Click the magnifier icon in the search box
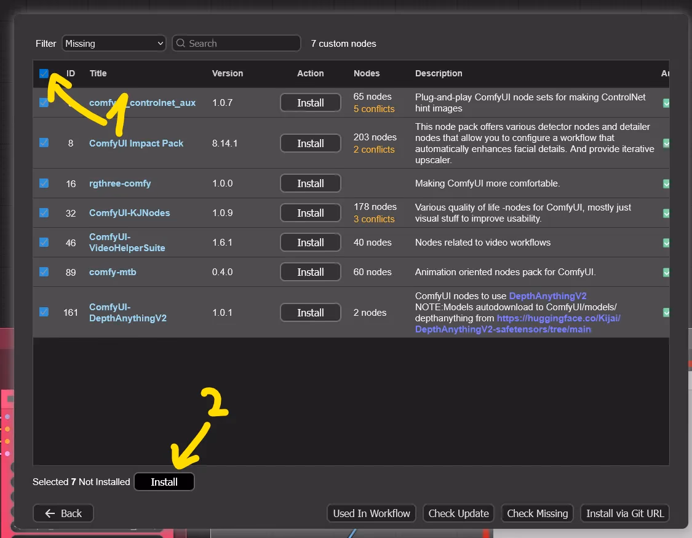The image size is (692, 538). [x=181, y=43]
